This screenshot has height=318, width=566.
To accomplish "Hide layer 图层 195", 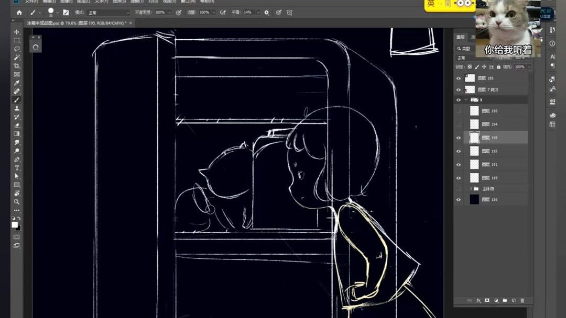I will click(x=459, y=138).
